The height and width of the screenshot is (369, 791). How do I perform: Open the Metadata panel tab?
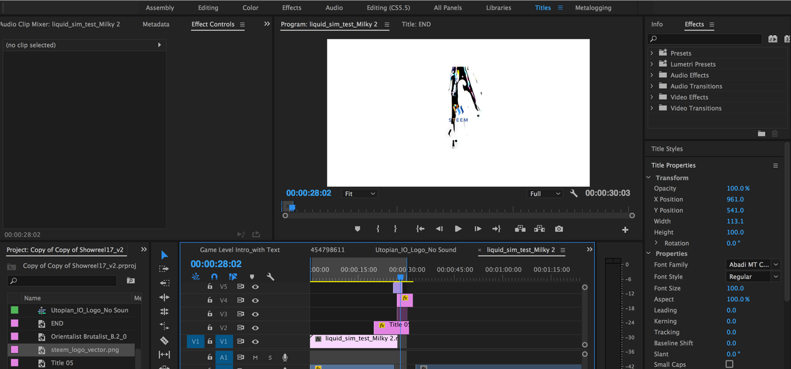(156, 24)
